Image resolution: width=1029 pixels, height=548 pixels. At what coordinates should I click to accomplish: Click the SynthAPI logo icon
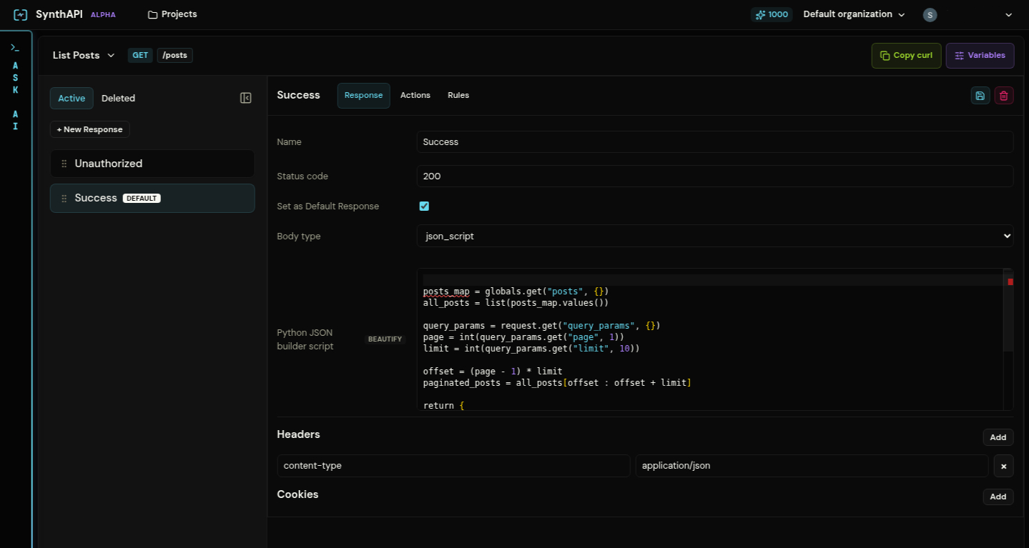(x=21, y=14)
